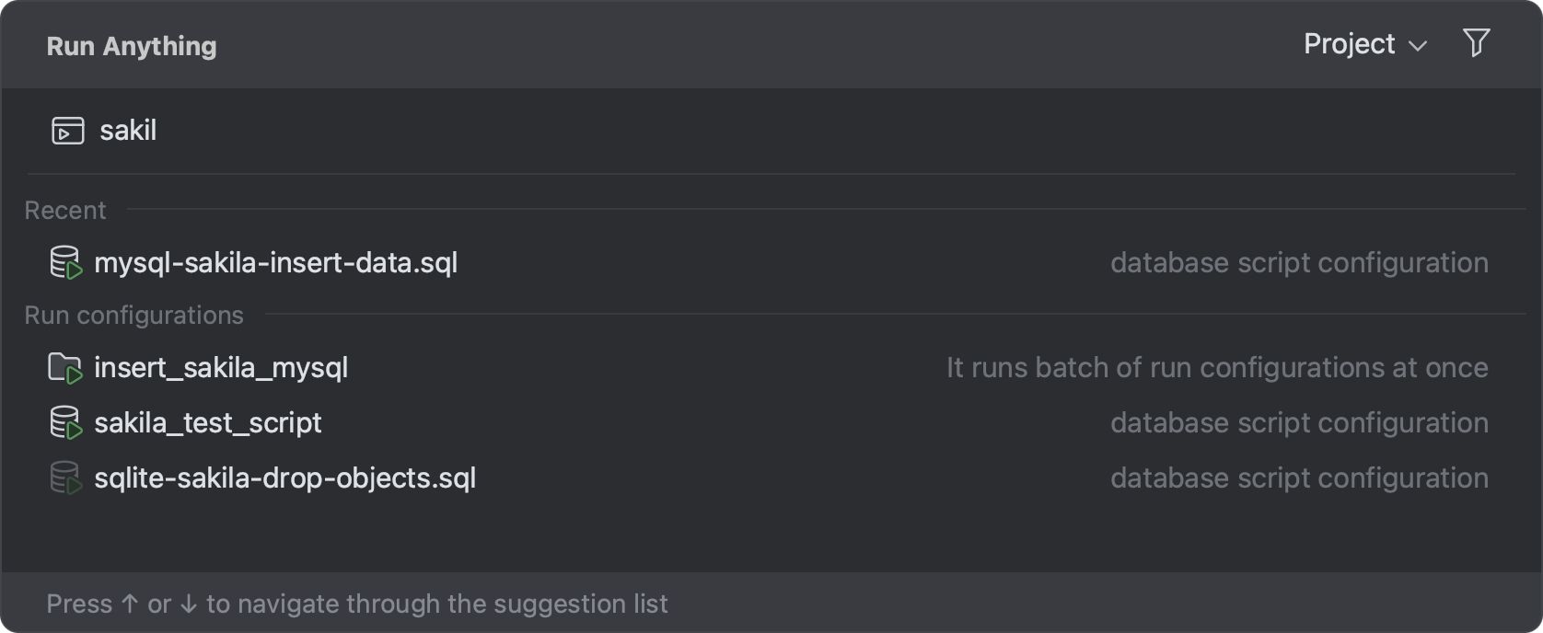Collapse the Recent section
This screenshot has height=633, width=1543.
click(x=64, y=210)
